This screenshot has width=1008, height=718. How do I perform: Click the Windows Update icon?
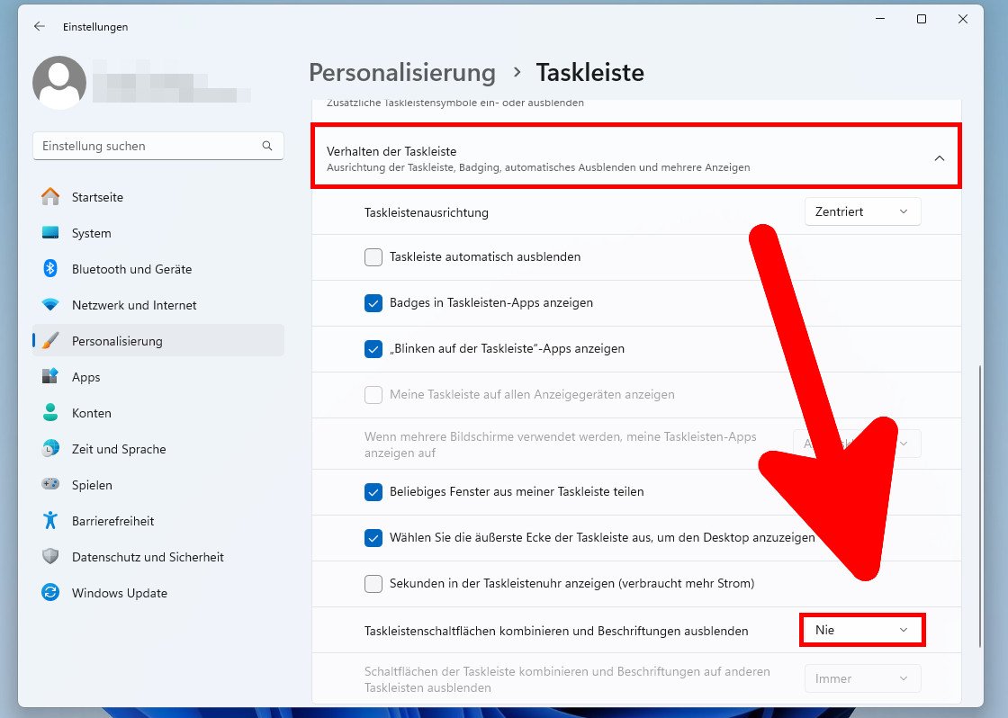[x=50, y=593]
